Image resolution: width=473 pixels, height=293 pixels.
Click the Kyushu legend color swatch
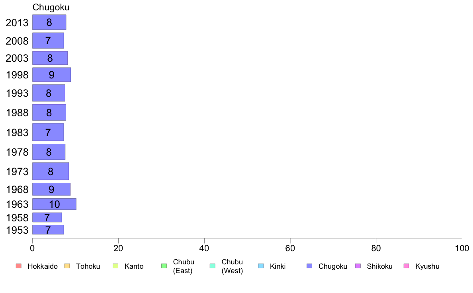tap(407, 266)
